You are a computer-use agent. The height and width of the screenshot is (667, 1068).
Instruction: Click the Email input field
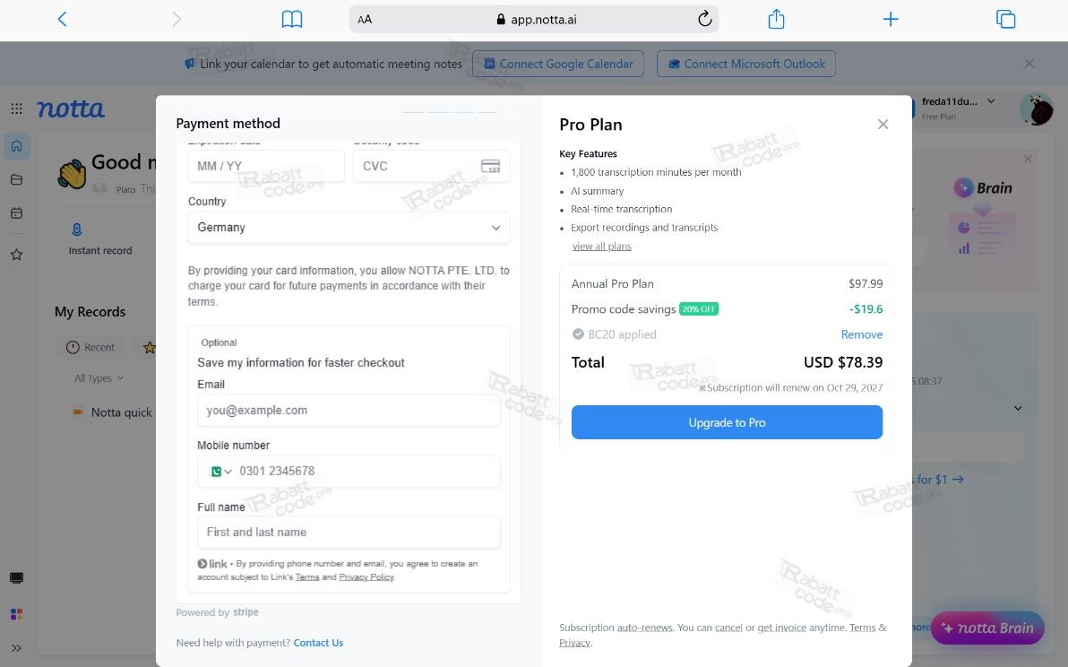coord(349,410)
